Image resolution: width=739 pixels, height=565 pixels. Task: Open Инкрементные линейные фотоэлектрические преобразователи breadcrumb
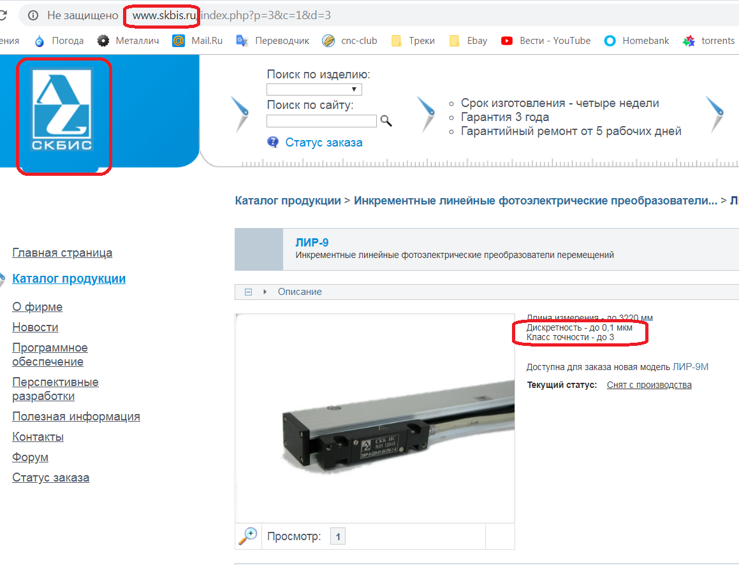pyautogui.click(x=536, y=201)
